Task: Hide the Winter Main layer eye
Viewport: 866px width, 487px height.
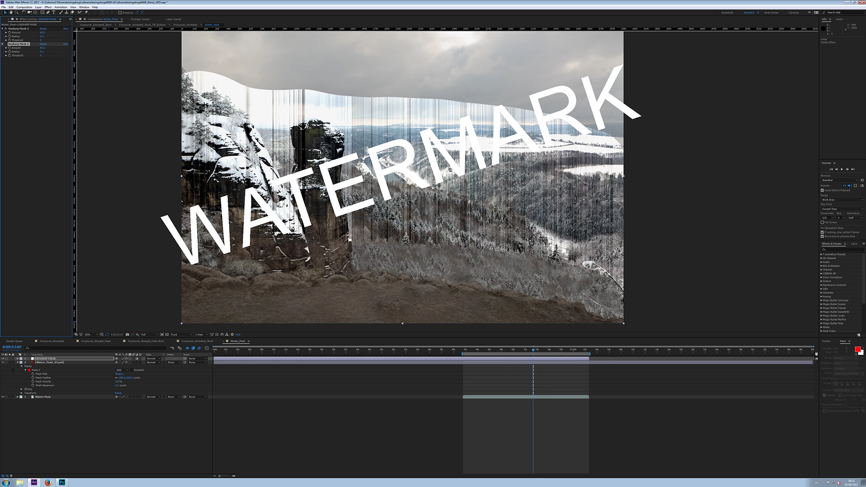Action: click(x=3, y=397)
